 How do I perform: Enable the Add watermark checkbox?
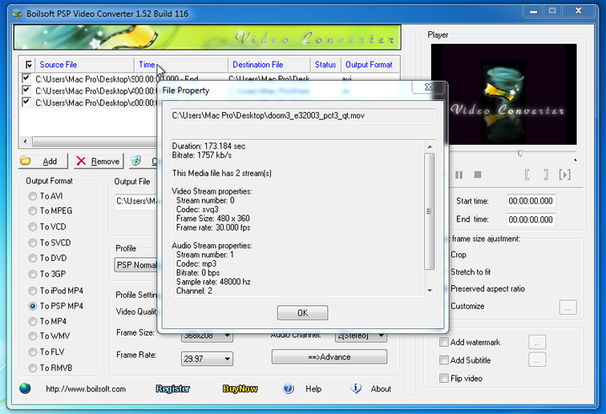444,342
